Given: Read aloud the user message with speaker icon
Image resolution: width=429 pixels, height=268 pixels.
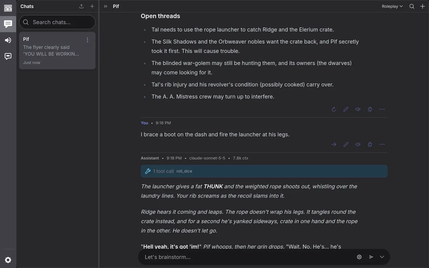Looking at the screenshot, I should pos(358,144).
